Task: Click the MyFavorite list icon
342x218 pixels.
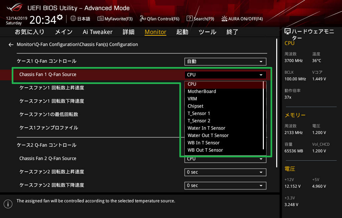Action: click(100, 19)
